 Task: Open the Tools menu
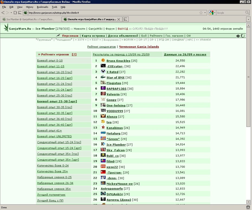(54, 7)
